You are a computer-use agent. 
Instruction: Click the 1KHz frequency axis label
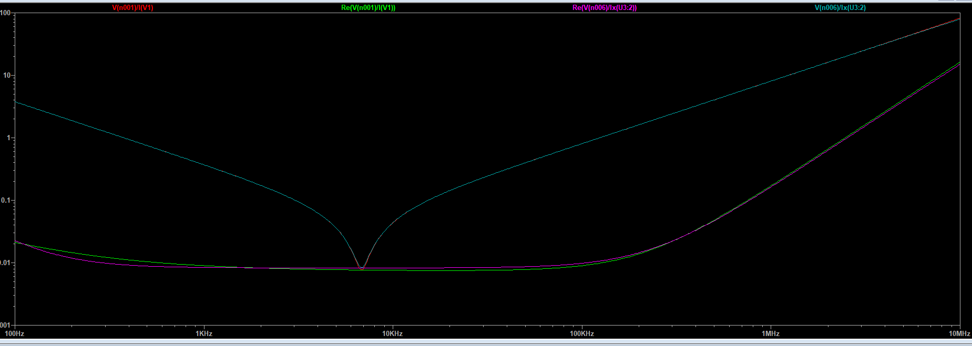pos(204,333)
